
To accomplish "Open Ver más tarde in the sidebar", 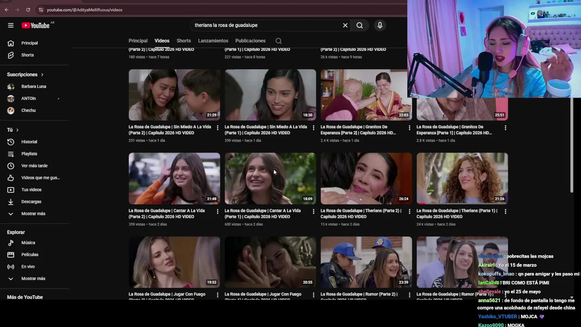I will 34,166.
